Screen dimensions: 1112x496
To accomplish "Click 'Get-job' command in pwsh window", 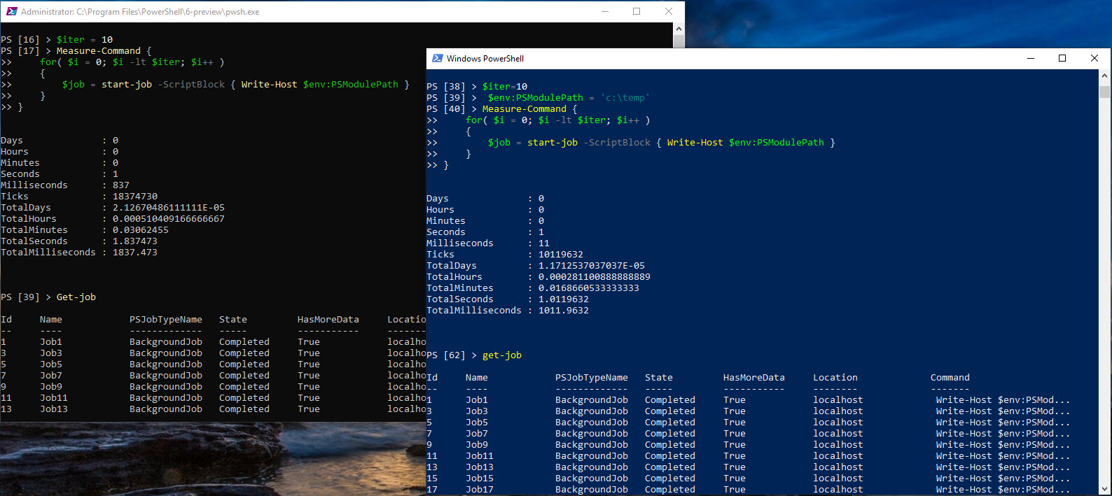I will [x=76, y=297].
